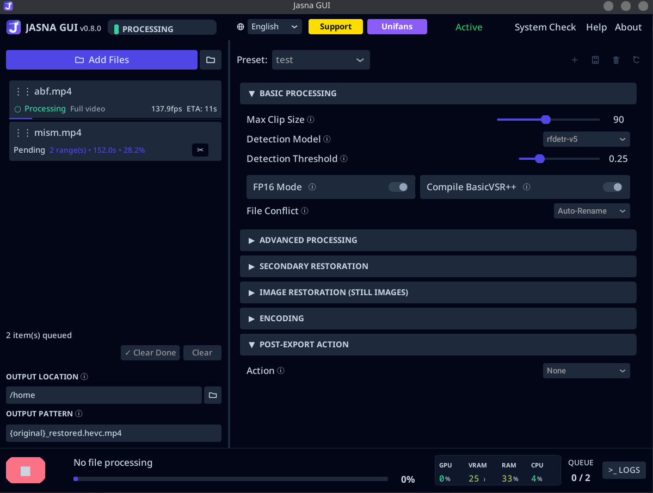Click the Detection Threshold slider handle
The height and width of the screenshot is (493, 653).
540,159
